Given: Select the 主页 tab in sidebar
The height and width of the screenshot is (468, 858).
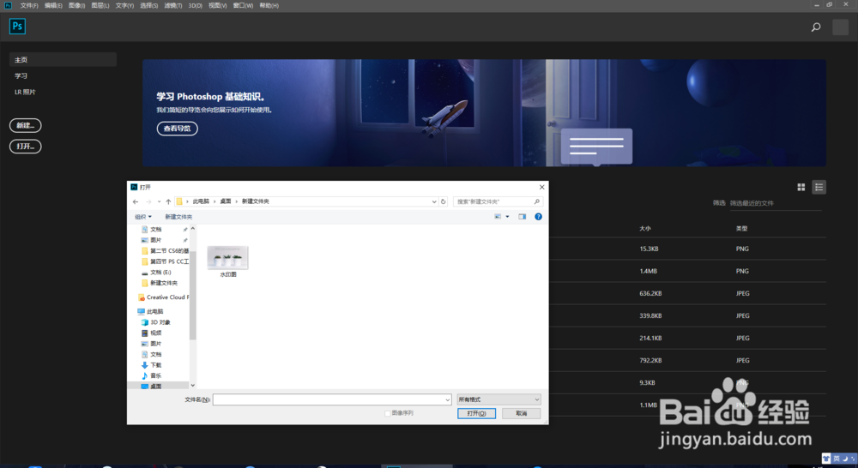Looking at the screenshot, I should pos(63,60).
